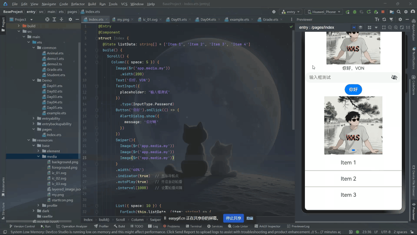Open Code Linter tool window

coord(238,226)
